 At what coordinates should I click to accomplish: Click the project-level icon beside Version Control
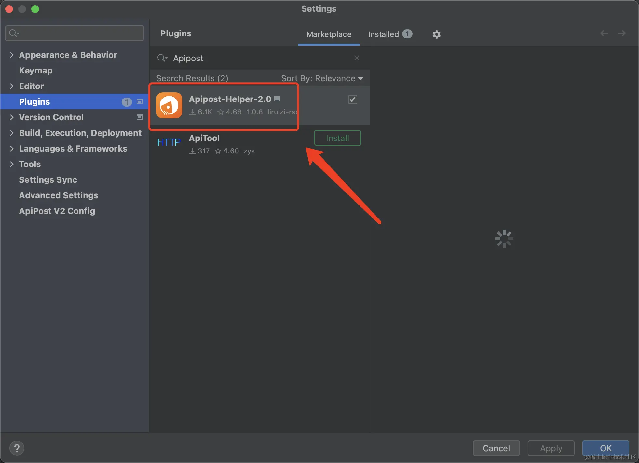[140, 117]
